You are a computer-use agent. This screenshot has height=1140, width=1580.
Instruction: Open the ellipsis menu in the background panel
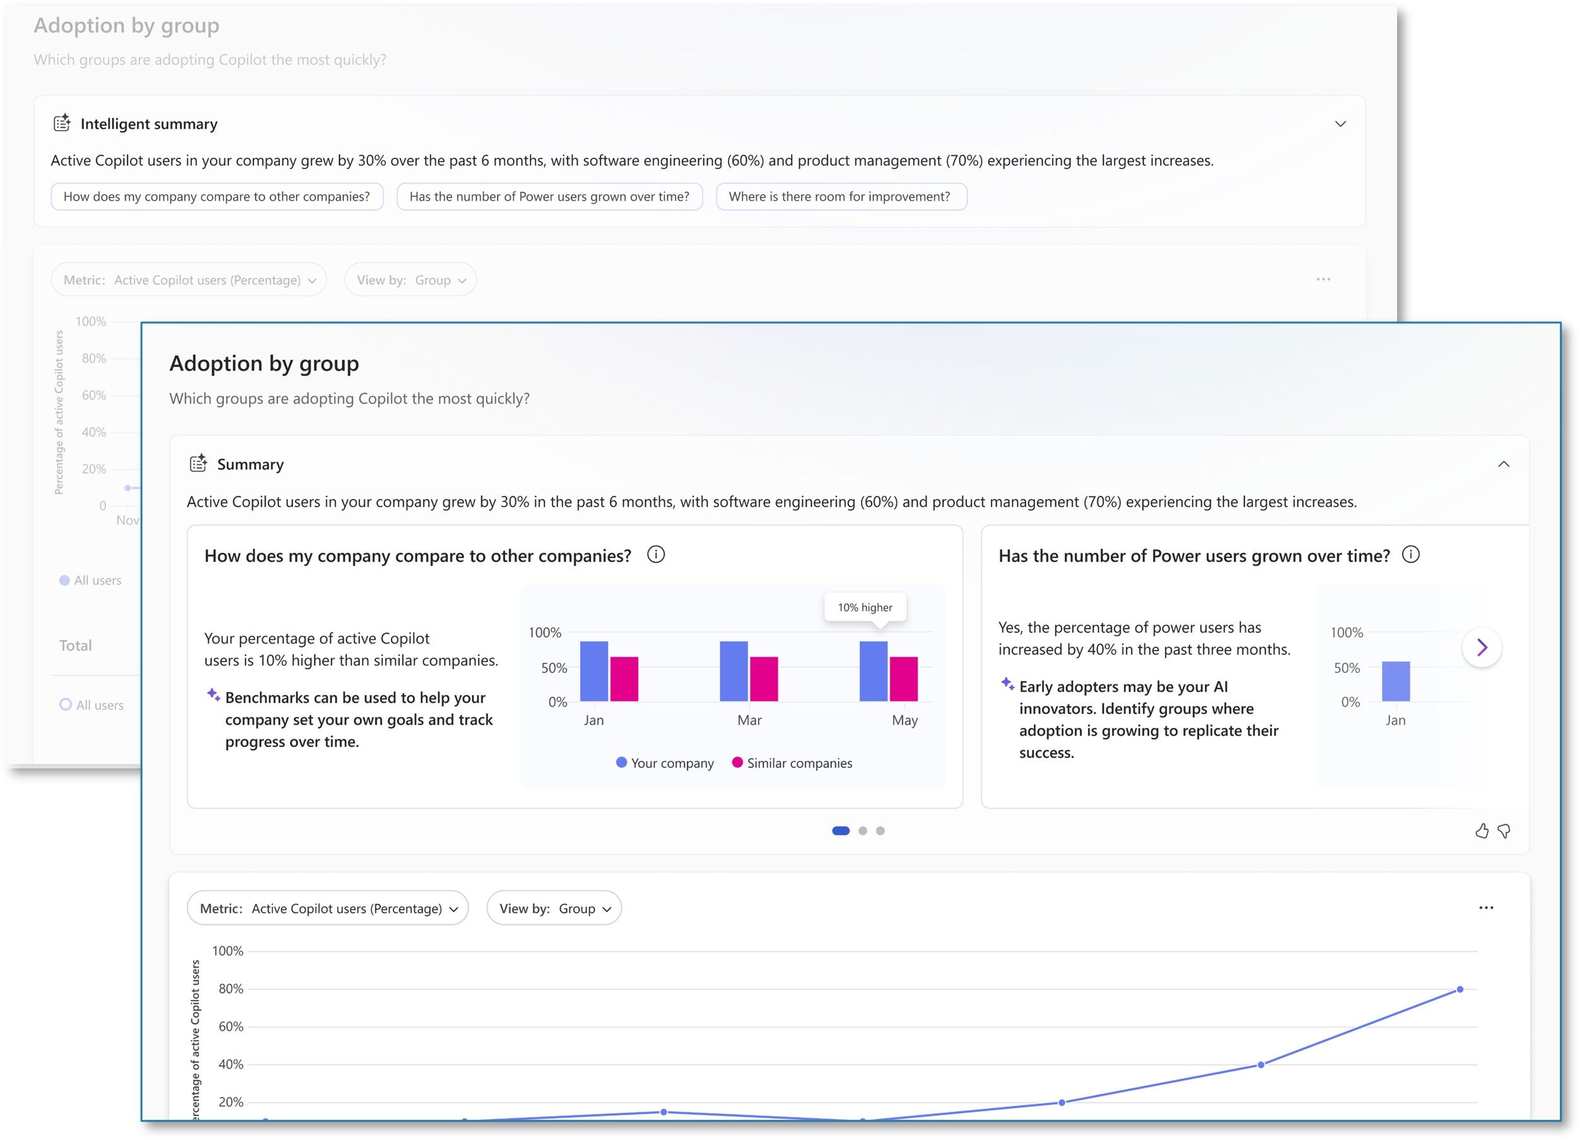coord(1323,279)
